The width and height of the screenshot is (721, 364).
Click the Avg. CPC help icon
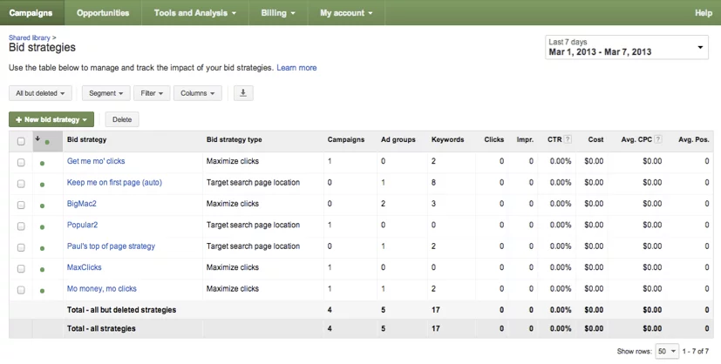[658, 139]
